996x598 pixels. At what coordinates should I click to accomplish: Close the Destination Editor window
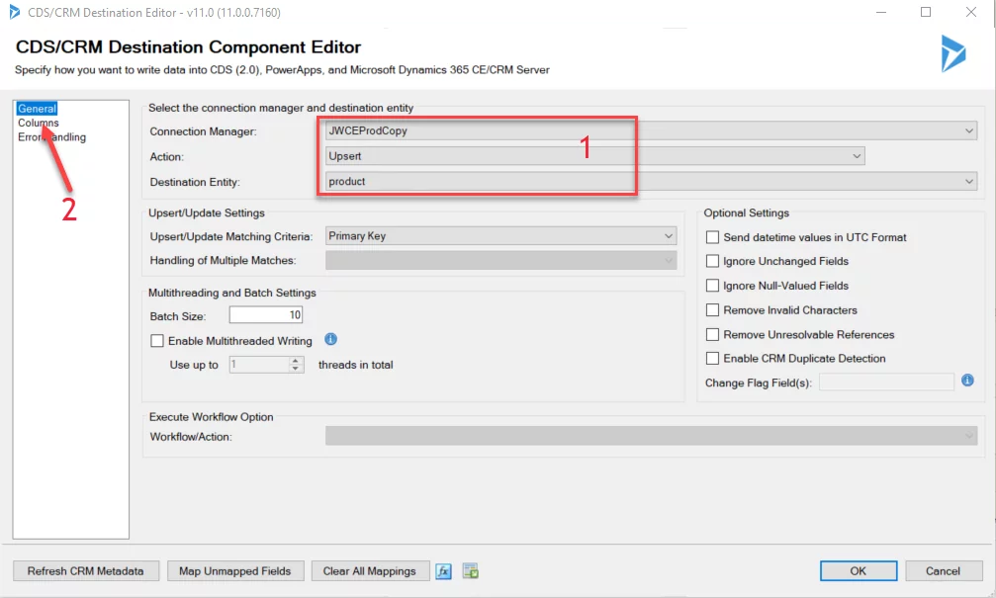click(x=971, y=12)
